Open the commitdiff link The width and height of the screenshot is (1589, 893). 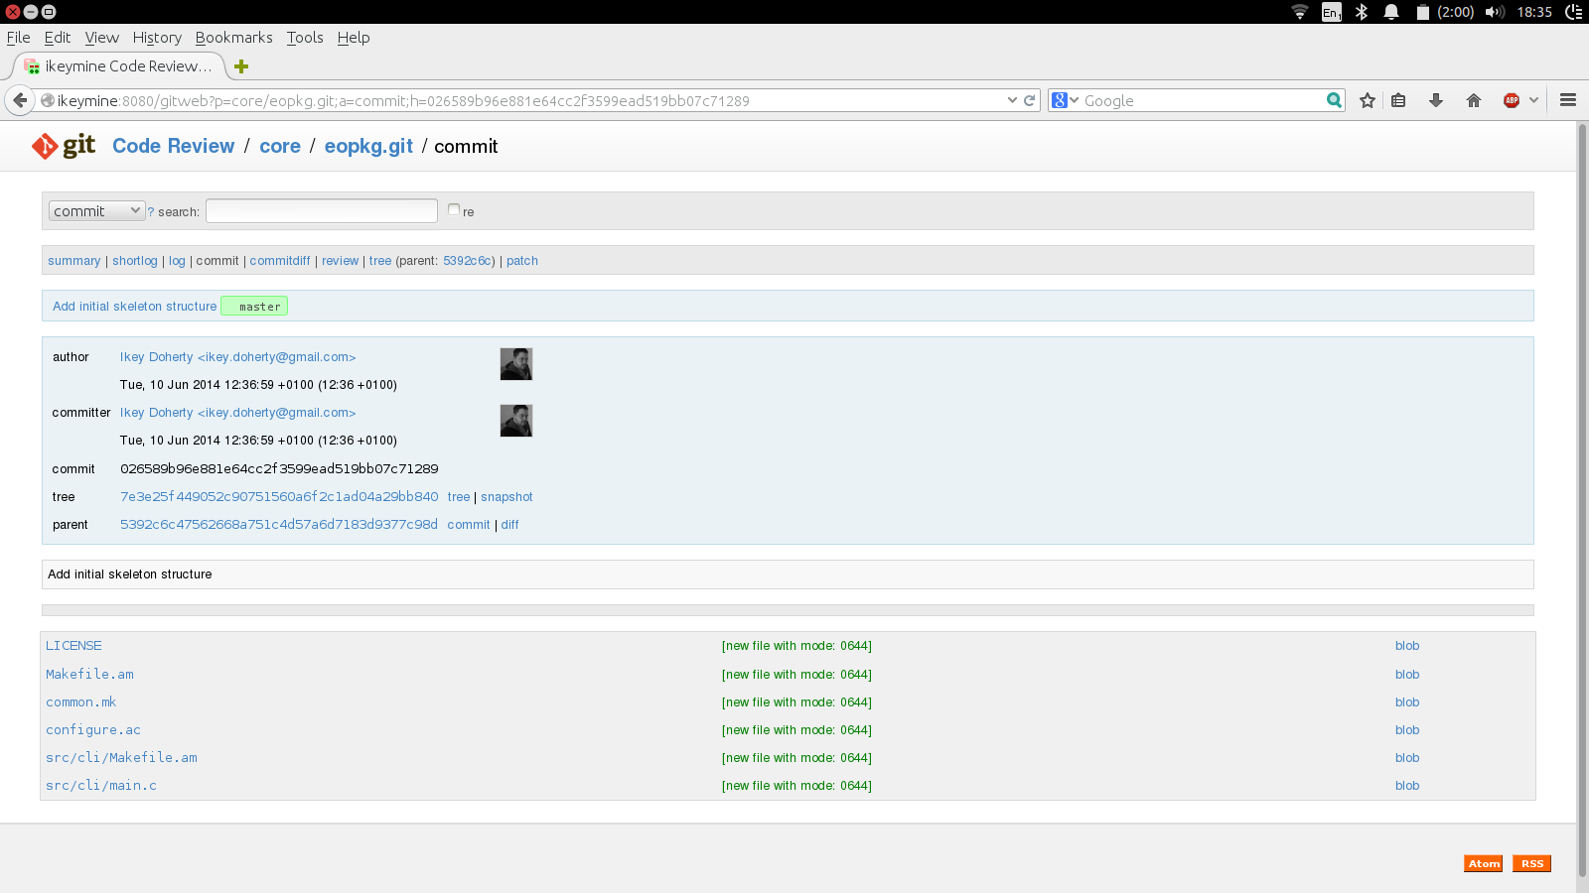279,261
